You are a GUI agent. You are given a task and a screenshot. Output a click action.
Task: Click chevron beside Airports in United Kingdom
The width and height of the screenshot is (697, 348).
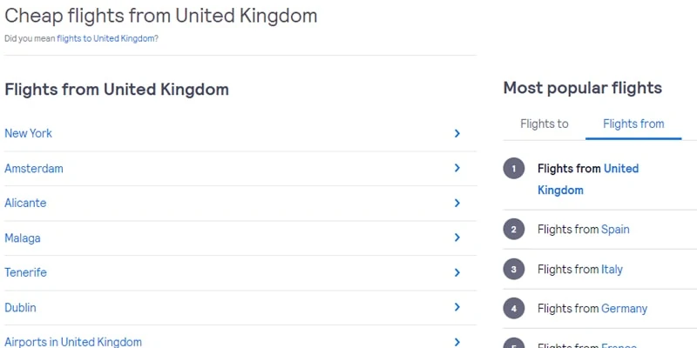click(x=457, y=342)
